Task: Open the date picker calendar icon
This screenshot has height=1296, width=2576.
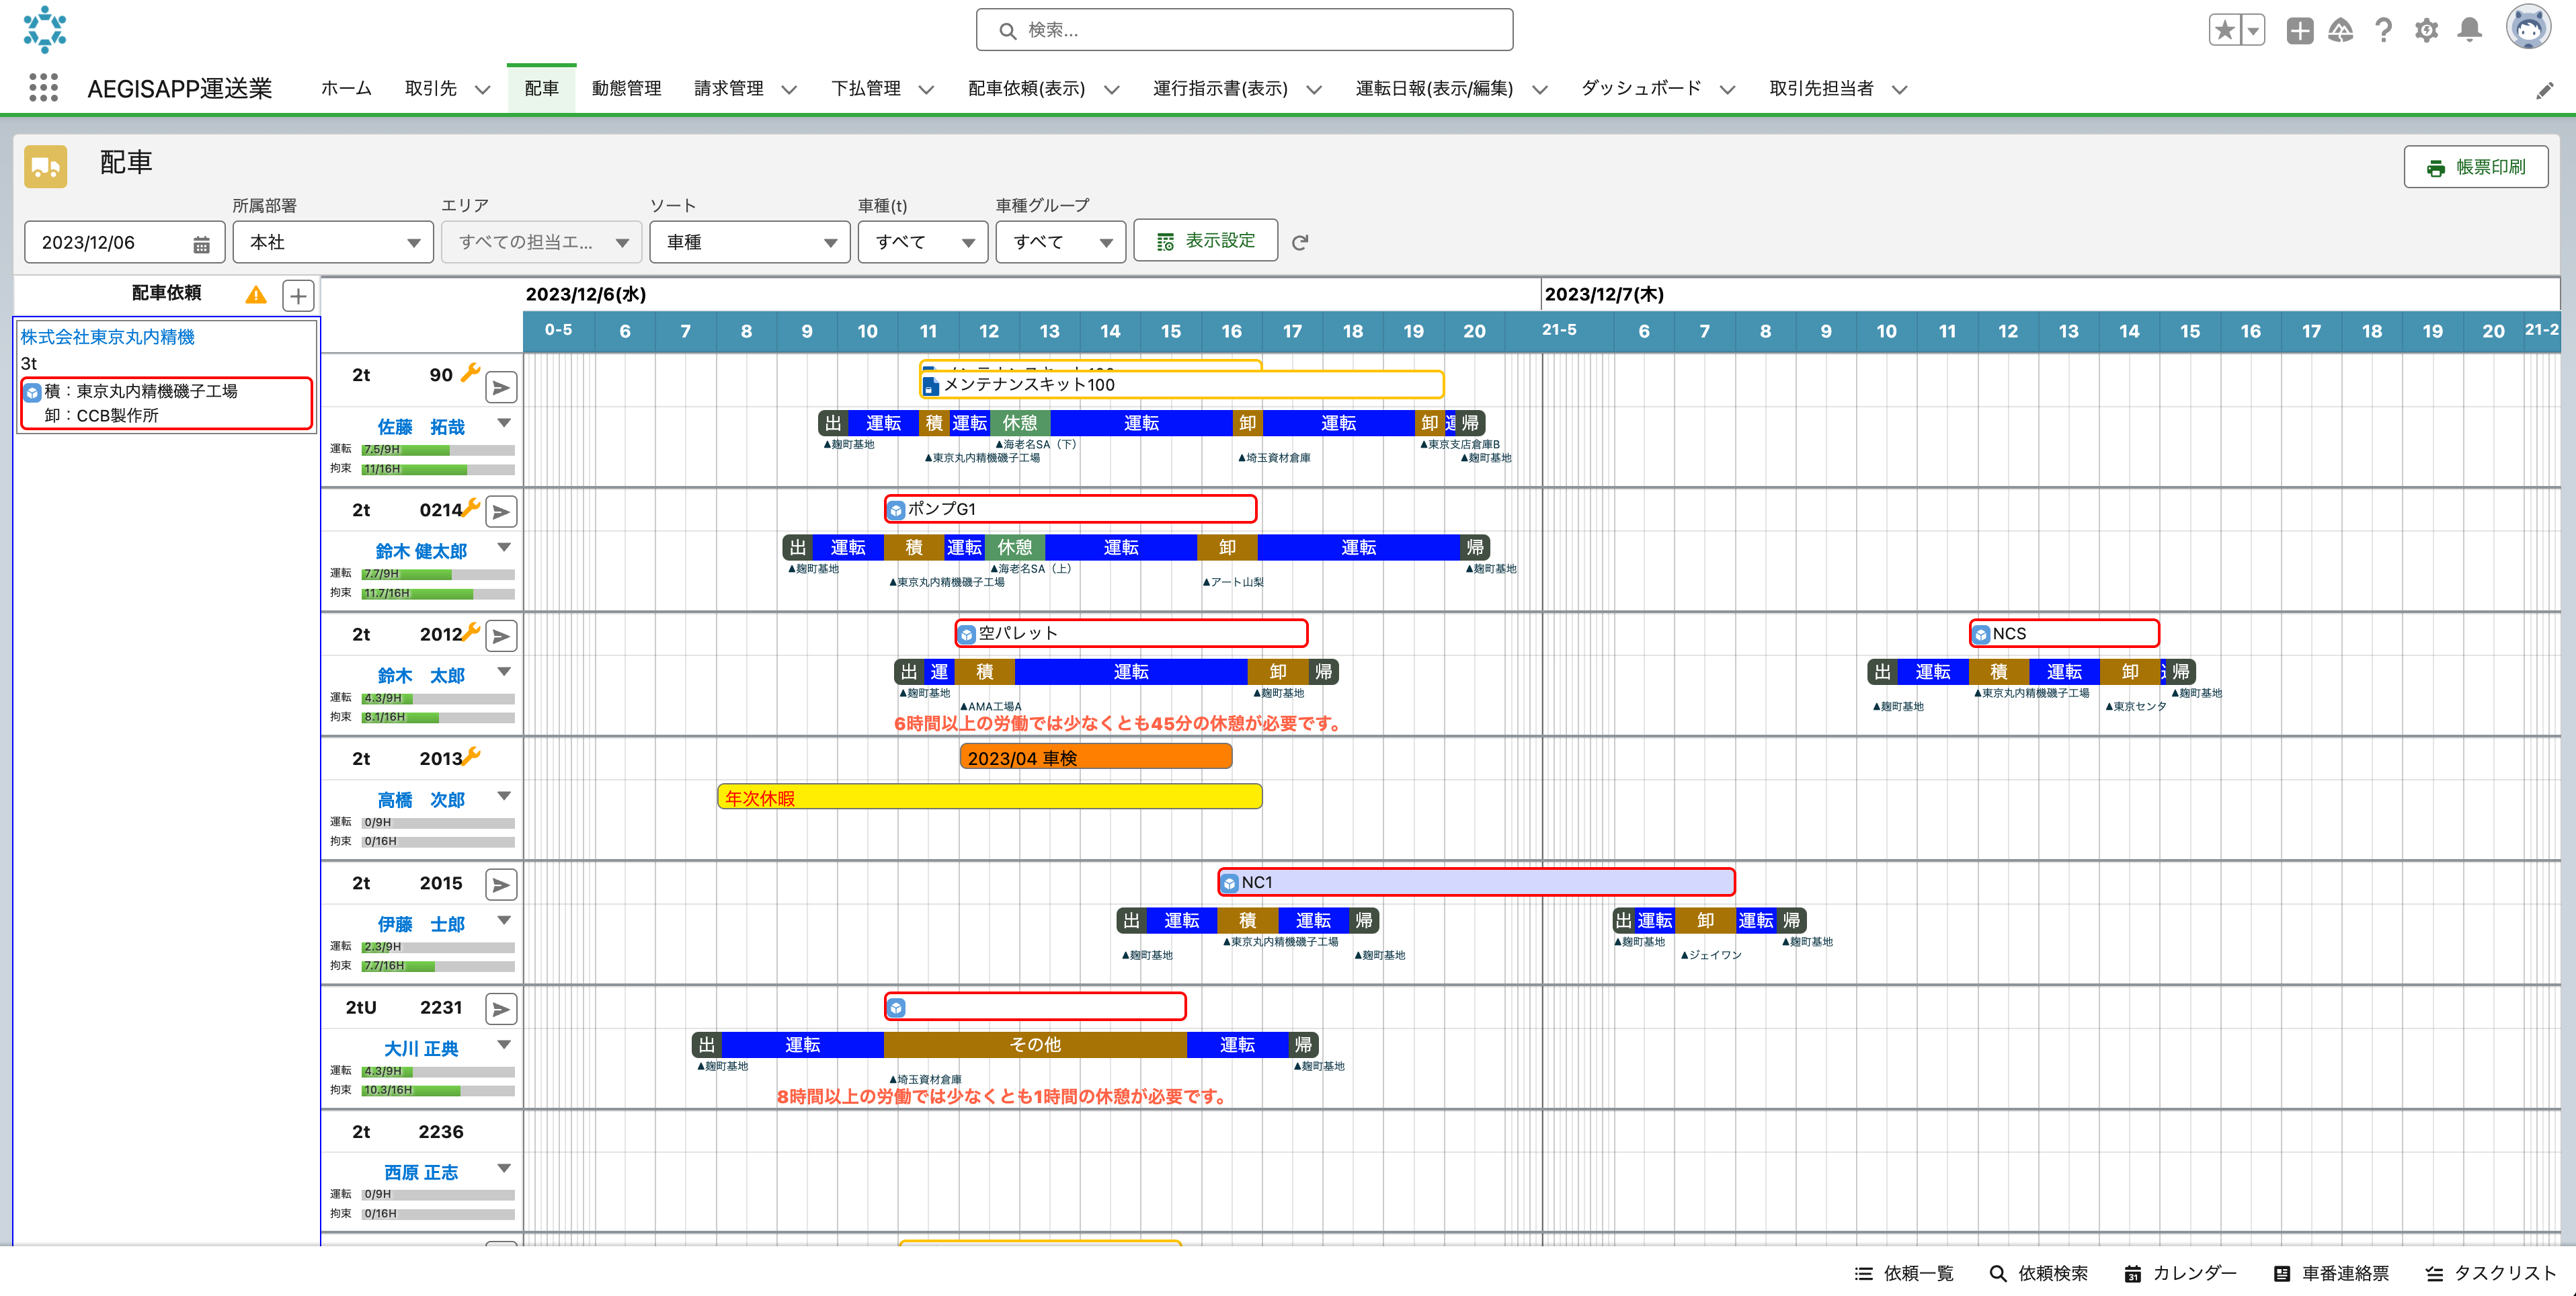Action: [201, 243]
